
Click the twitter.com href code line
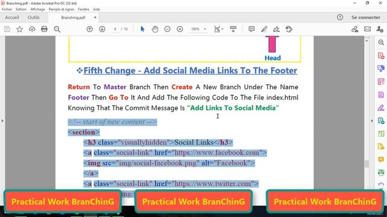171,183
